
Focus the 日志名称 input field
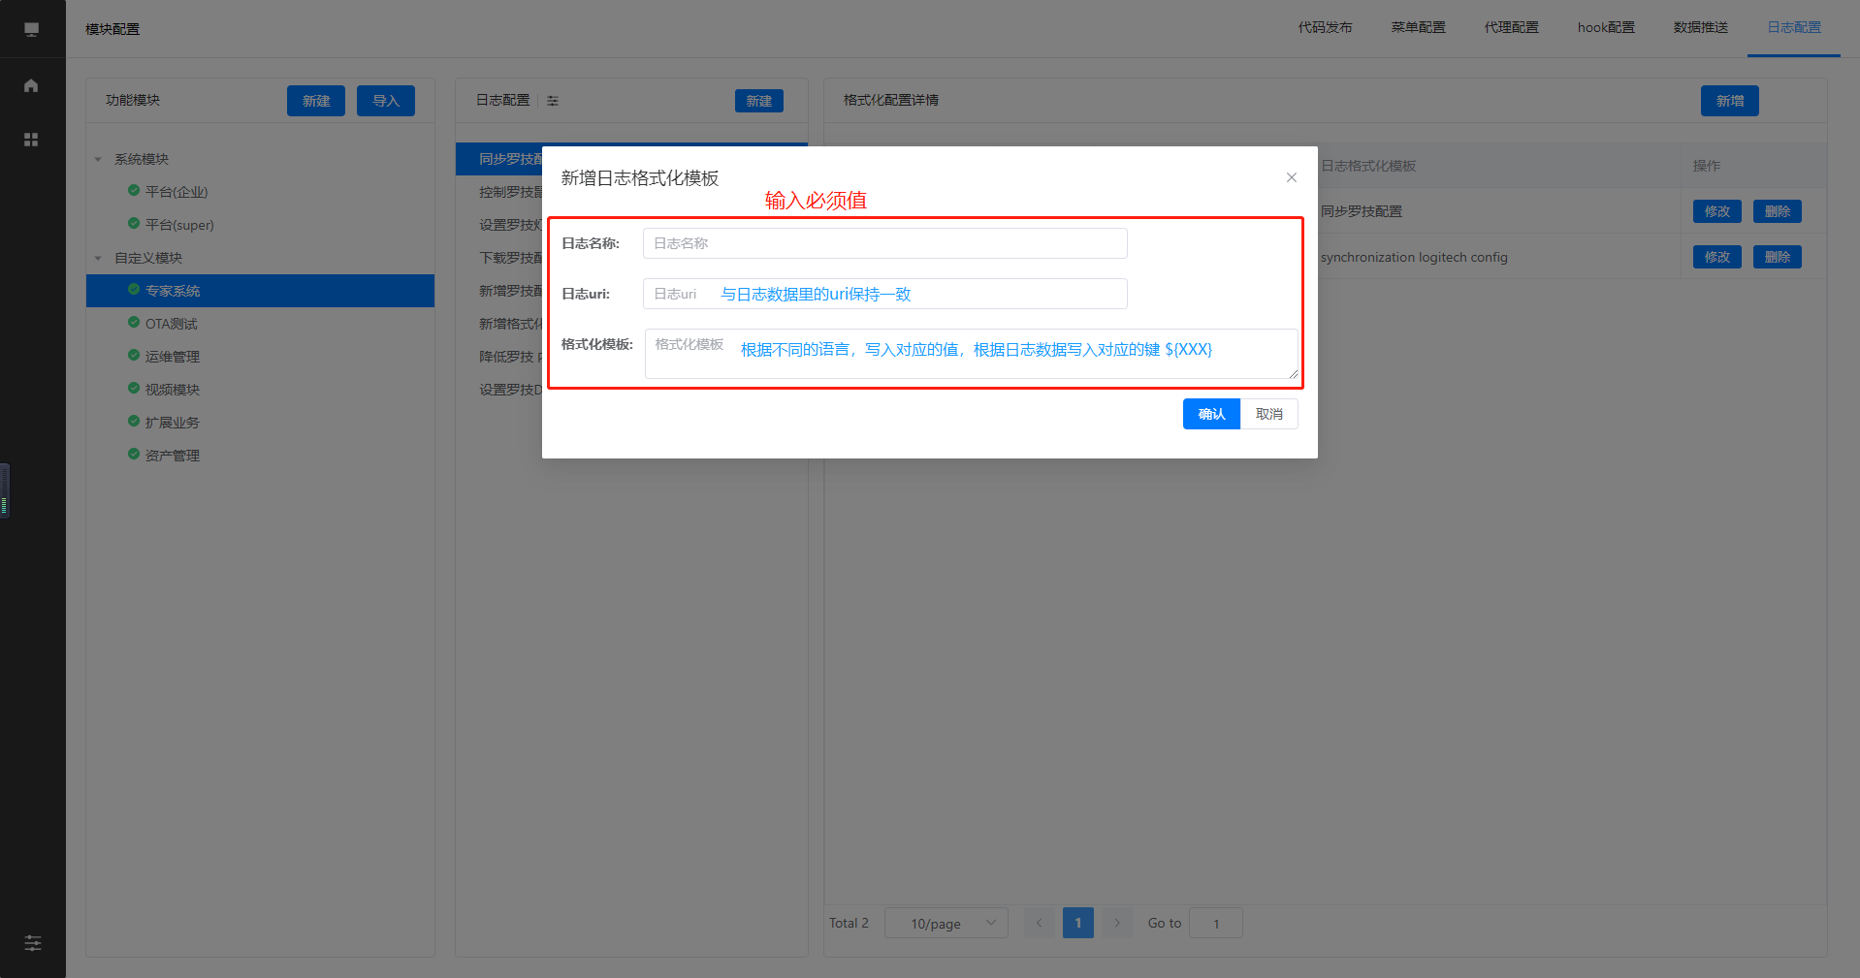(x=884, y=243)
